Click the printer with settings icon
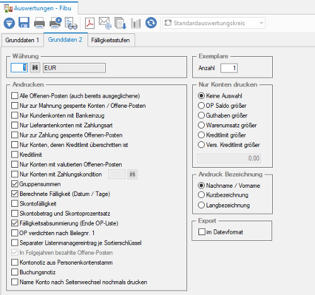The height and width of the screenshot is (295, 315). (x=55, y=23)
